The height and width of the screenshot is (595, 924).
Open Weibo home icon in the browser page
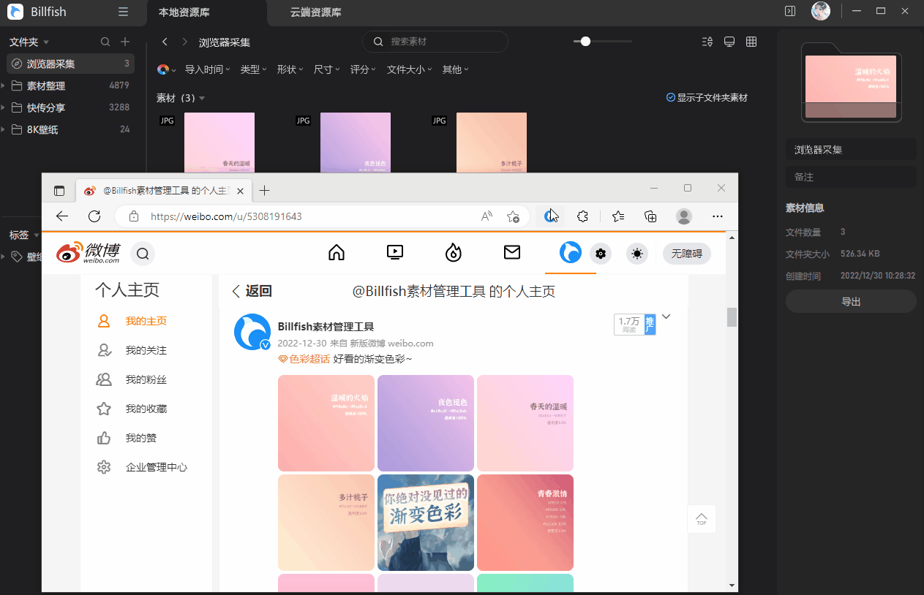point(336,253)
